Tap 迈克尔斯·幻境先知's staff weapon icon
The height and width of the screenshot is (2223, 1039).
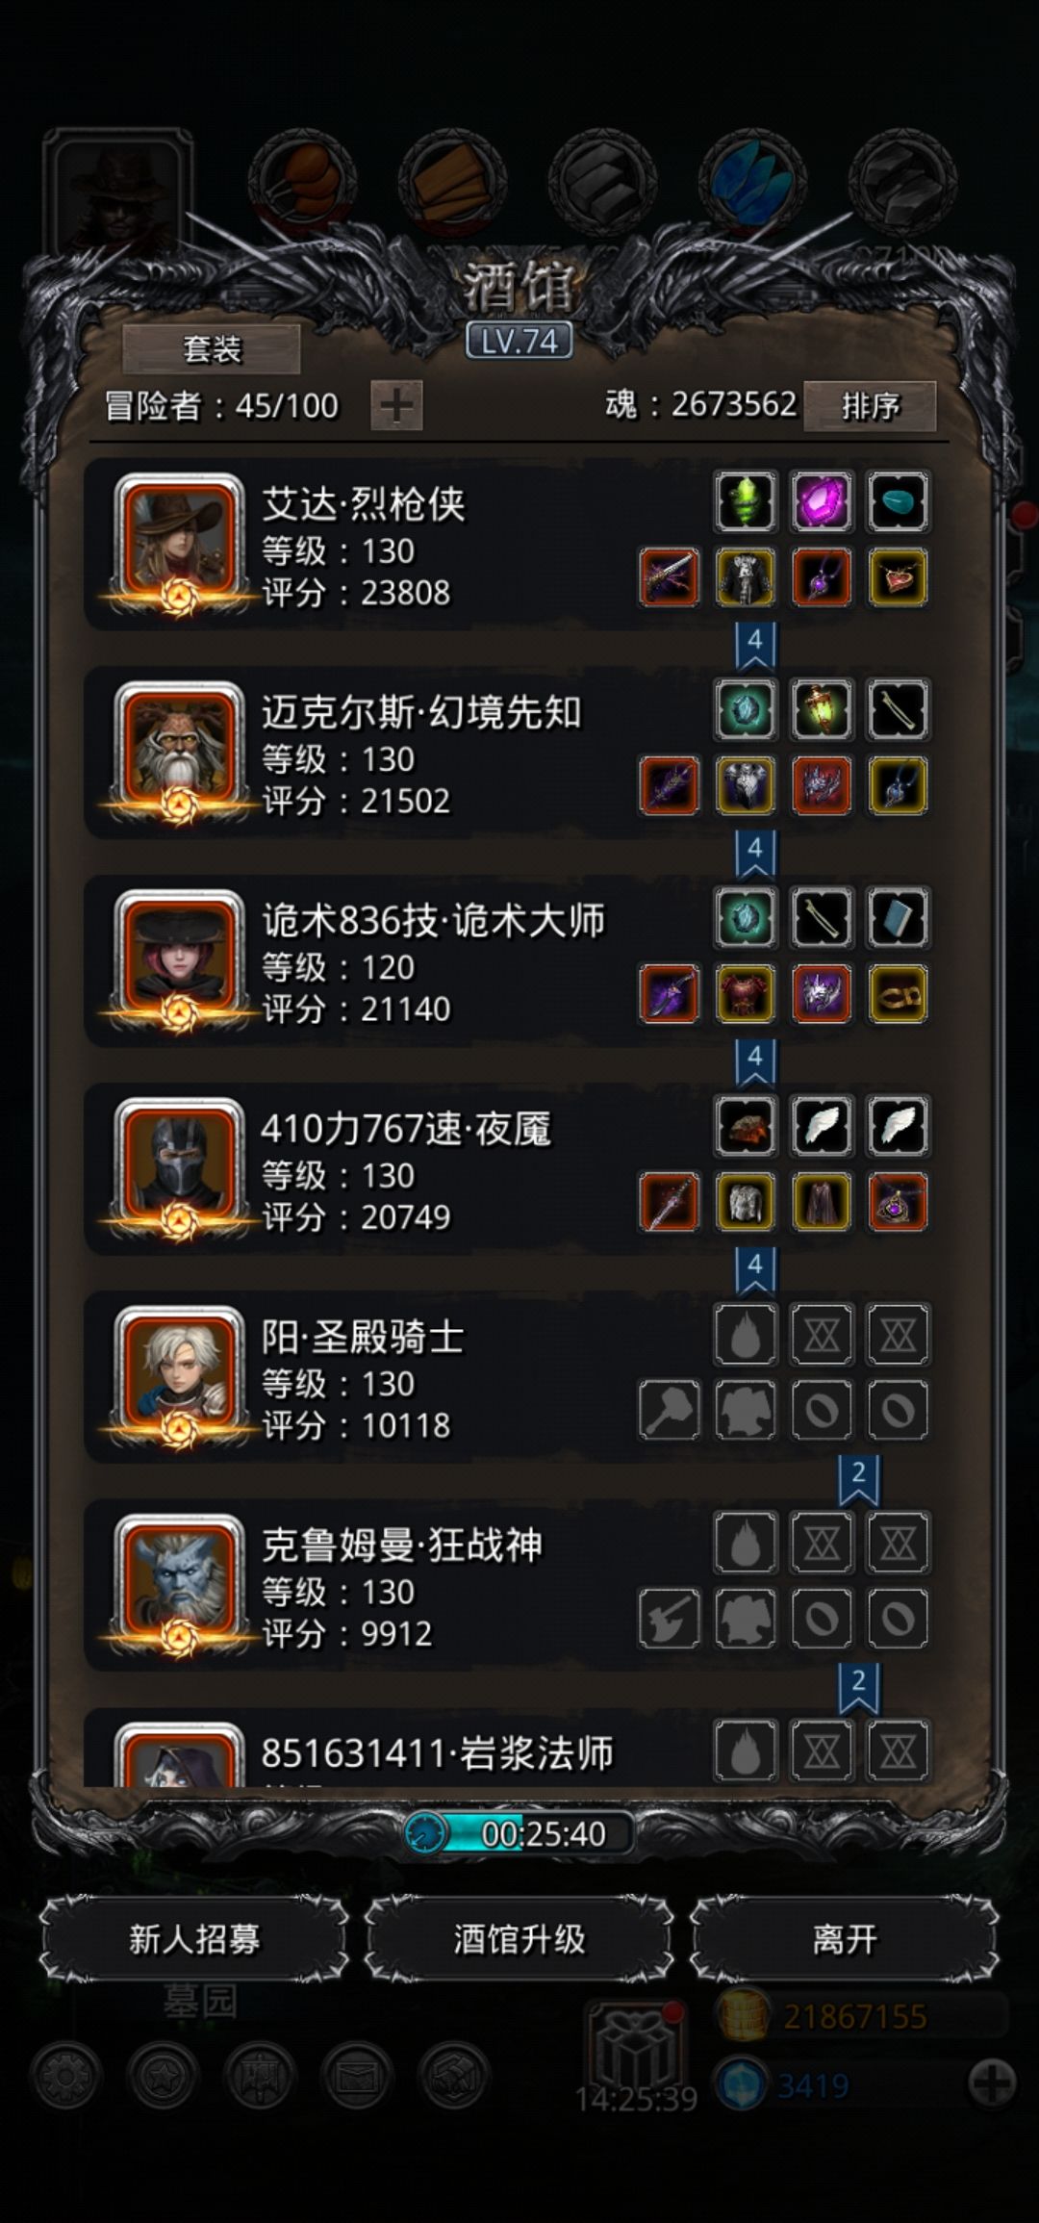coord(670,785)
